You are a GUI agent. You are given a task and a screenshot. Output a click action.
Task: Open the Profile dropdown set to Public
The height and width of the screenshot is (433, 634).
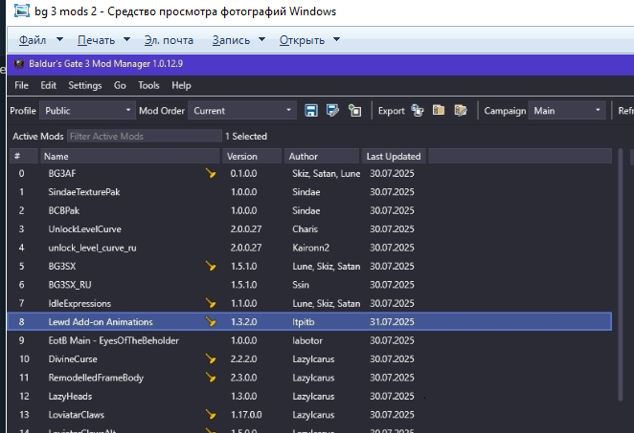pos(87,111)
